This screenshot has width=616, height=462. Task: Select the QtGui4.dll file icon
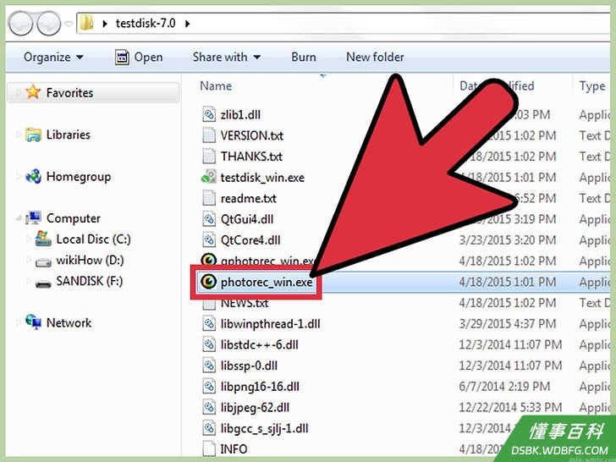pos(209,219)
